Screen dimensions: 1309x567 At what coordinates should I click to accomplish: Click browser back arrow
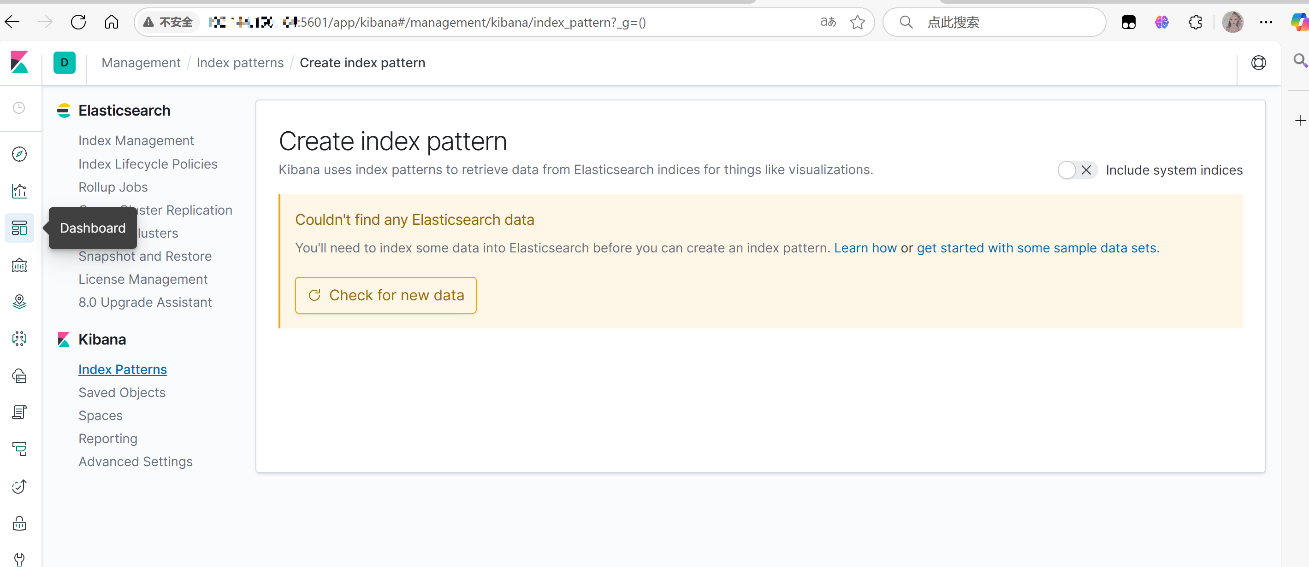click(x=12, y=22)
